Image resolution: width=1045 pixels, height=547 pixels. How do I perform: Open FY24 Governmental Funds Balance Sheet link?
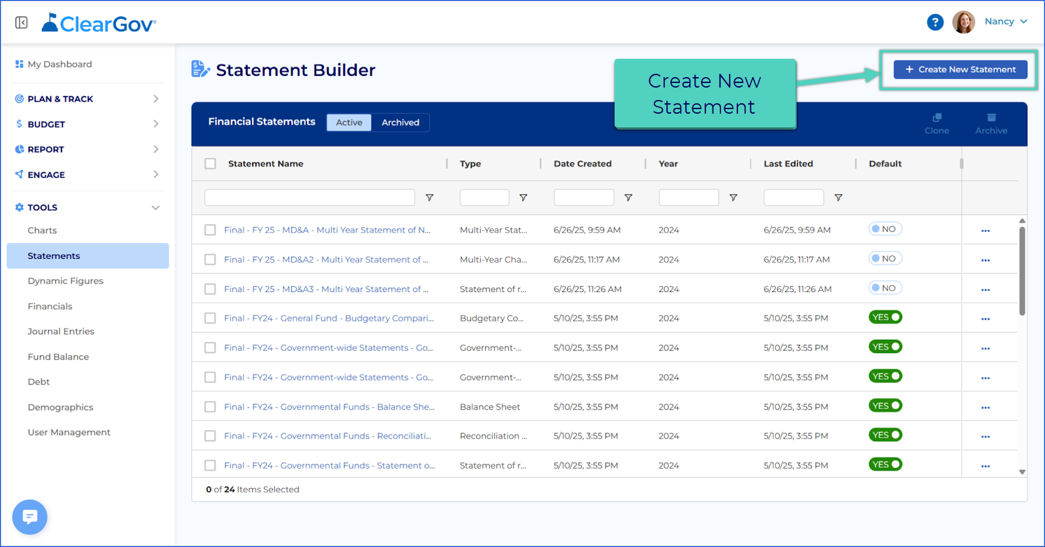tap(329, 406)
